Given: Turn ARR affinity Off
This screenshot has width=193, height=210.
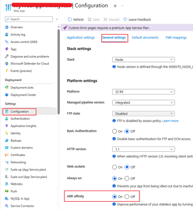Looking at the screenshot, I should (x=127, y=197).
